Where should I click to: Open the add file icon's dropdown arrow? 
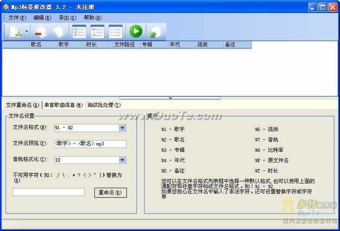pyautogui.click(x=26, y=32)
